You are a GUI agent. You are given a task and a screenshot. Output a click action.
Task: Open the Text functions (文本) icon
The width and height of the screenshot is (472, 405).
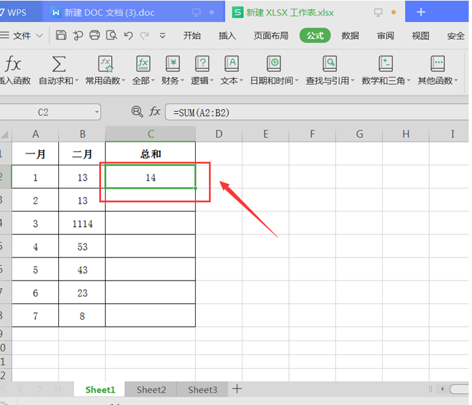[231, 64]
